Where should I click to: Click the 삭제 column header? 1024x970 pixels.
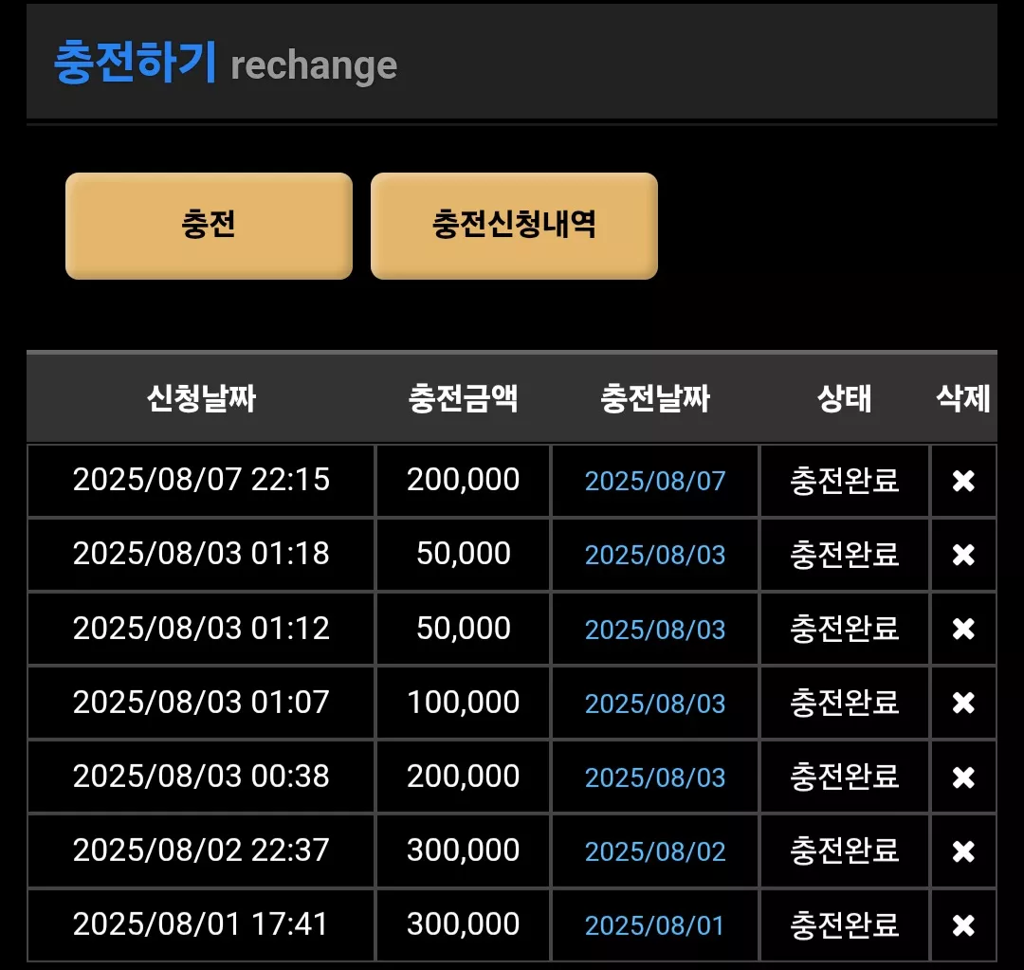[963, 398]
